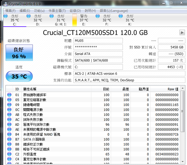
Task: Click the 4453 小時 power on hours value
Action: [x=172, y=67]
